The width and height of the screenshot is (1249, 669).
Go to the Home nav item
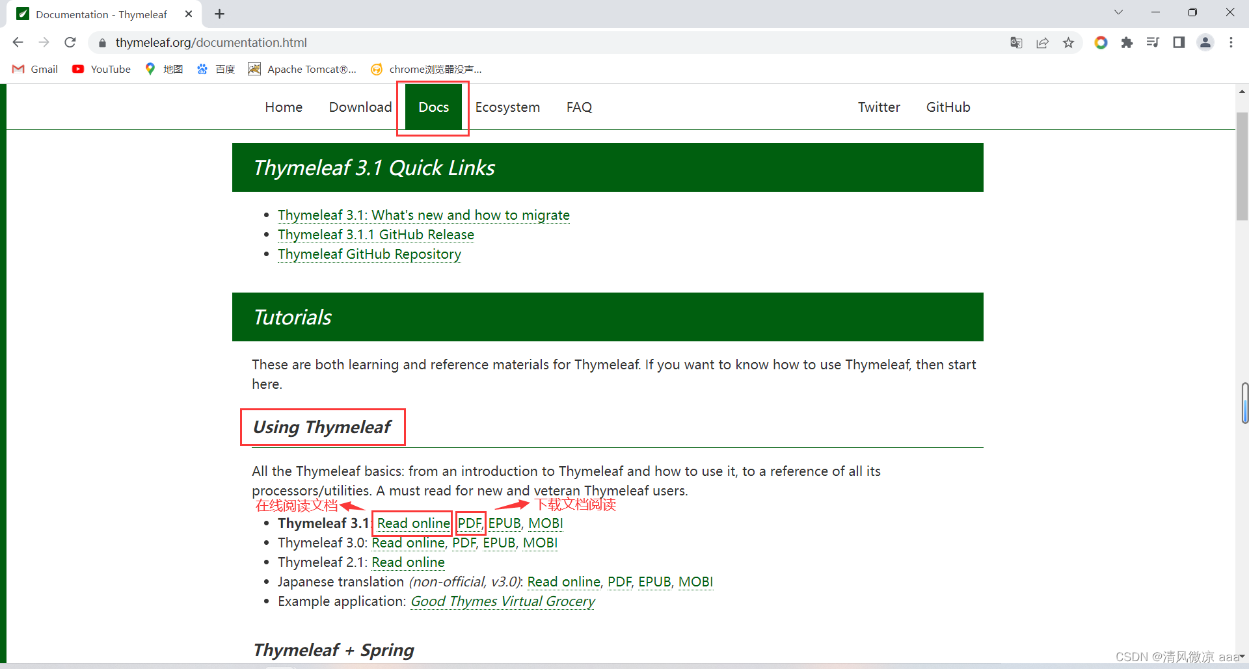284,107
